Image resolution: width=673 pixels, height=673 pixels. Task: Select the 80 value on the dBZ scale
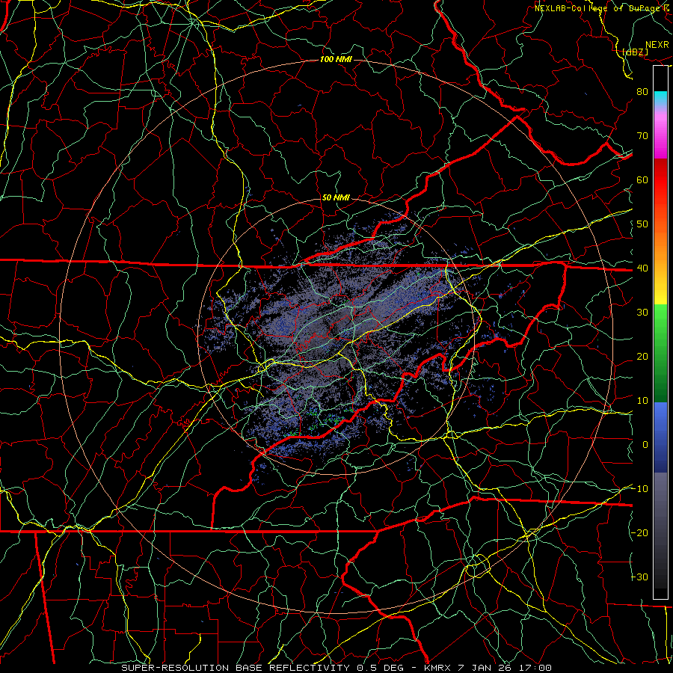642,92
